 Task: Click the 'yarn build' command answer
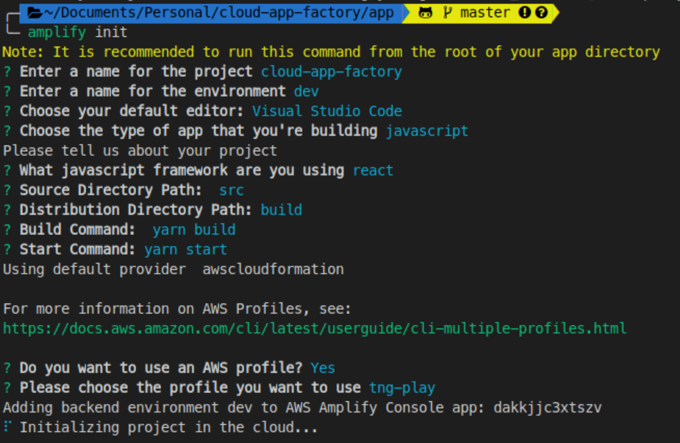tap(194, 230)
